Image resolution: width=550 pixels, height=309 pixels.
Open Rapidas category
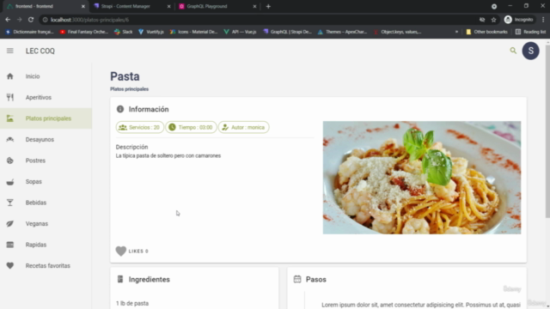[36, 245]
